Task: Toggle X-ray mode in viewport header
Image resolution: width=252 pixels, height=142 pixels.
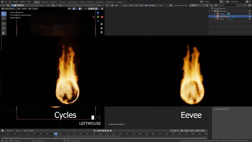Action: (86, 9)
